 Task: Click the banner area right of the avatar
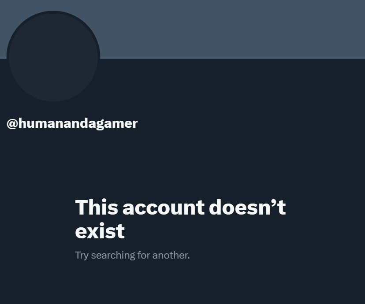point(233,30)
